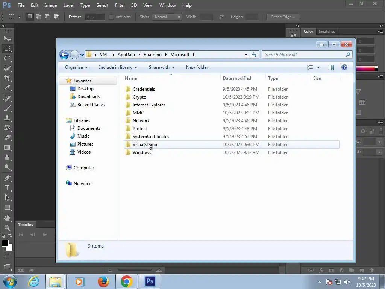Open the Layer menu
The height and width of the screenshot is (289, 385).
pyautogui.click(x=69, y=5)
